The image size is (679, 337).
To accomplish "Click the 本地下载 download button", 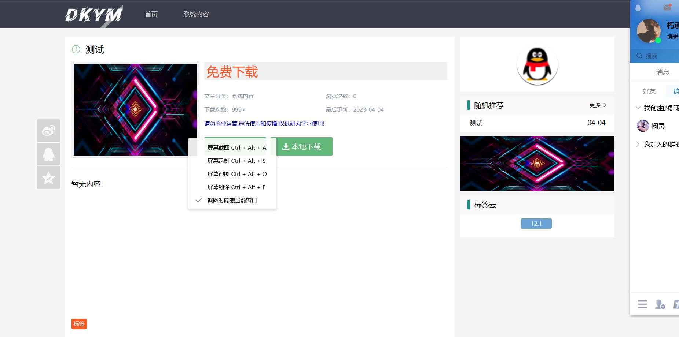I will [x=302, y=146].
